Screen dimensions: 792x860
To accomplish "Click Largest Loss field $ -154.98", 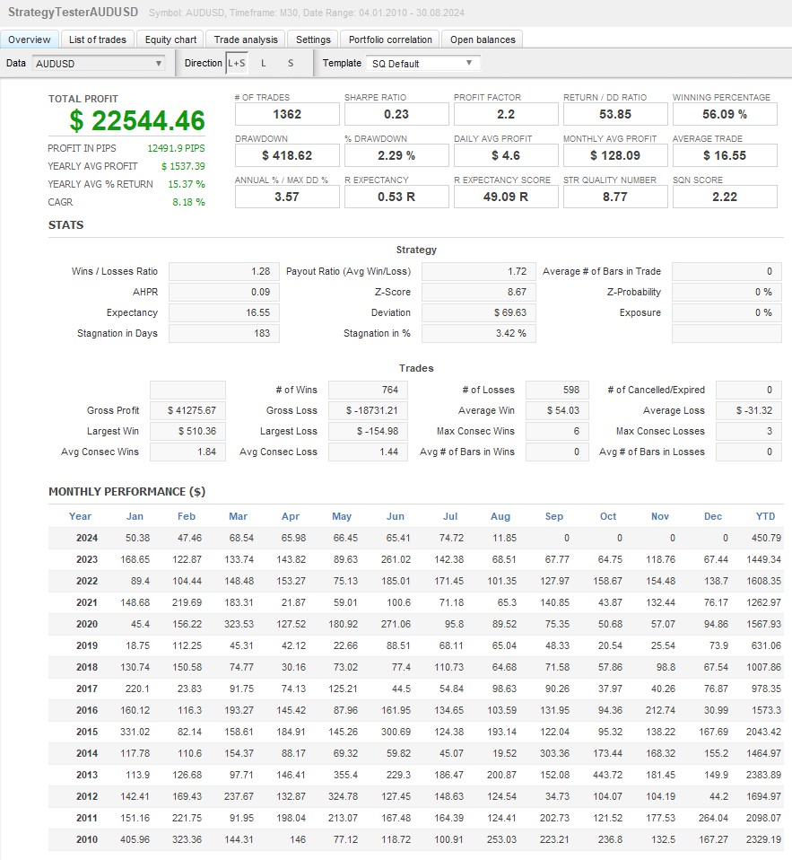I will click(368, 431).
